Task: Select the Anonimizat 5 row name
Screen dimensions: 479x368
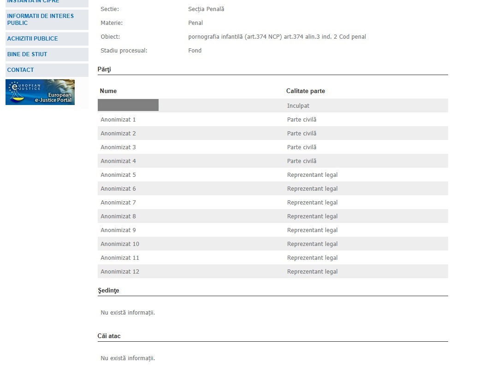Action: [x=118, y=175]
